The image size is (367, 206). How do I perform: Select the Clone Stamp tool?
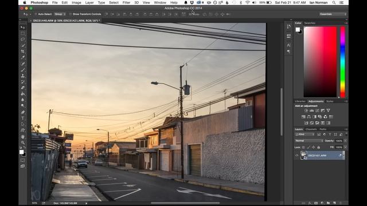coord(23,76)
